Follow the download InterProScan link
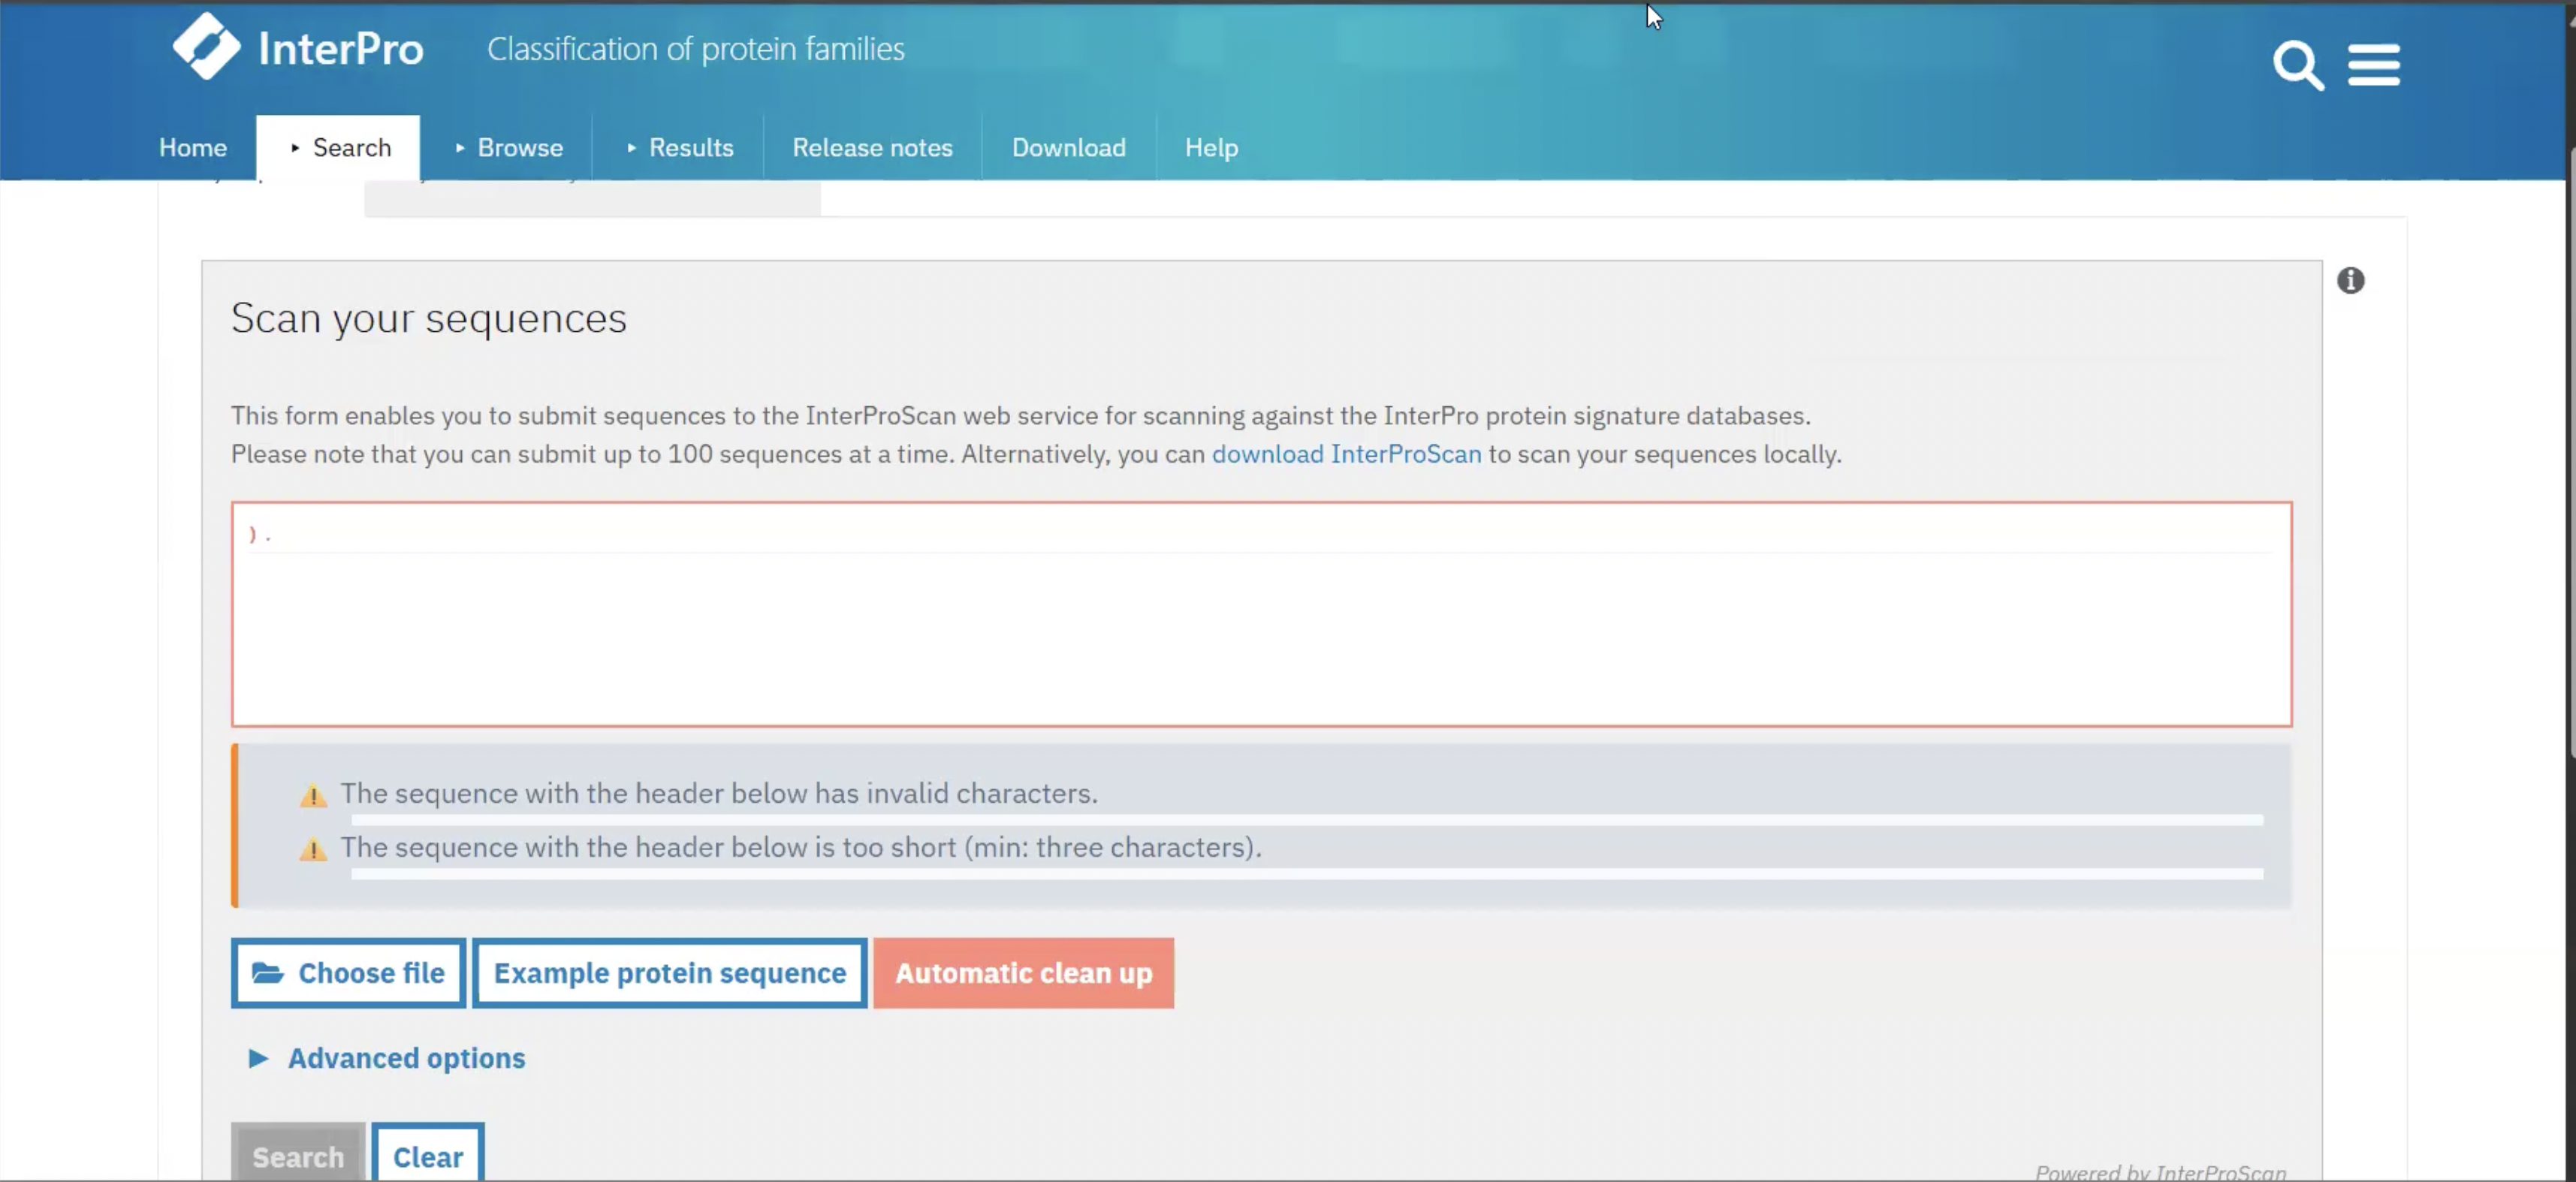Image resolution: width=2576 pixels, height=1182 pixels. point(1346,454)
